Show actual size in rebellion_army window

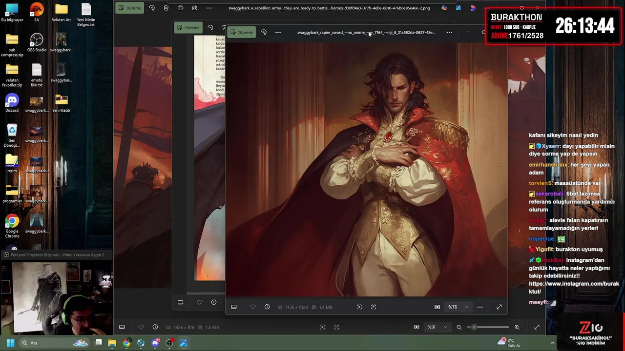pos(336,327)
